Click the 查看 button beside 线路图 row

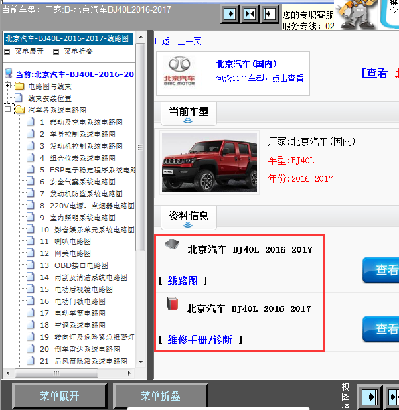pyautogui.click(x=381, y=270)
